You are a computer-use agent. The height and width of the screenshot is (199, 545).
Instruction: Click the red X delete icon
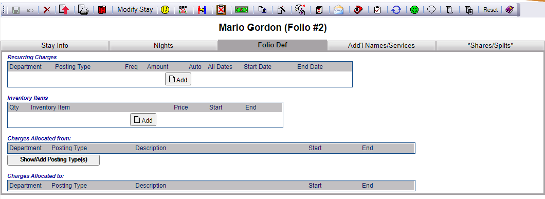tap(47, 10)
